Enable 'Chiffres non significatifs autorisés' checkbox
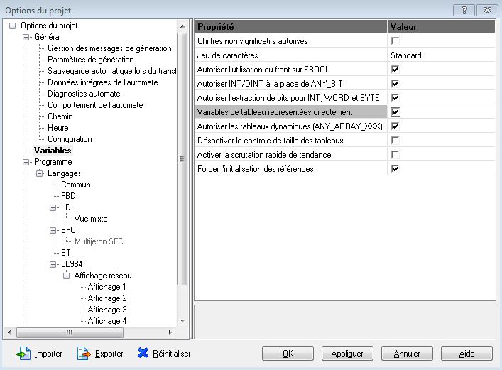 coord(395,41)
